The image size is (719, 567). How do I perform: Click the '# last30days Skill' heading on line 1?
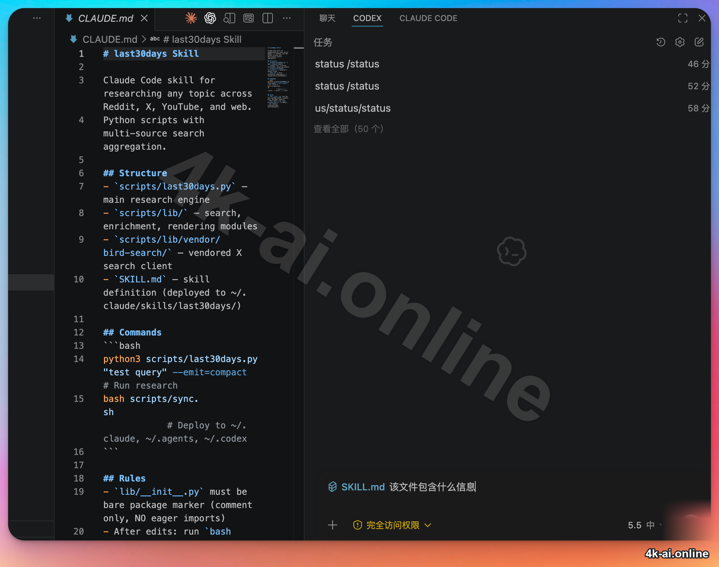(151, 54)
